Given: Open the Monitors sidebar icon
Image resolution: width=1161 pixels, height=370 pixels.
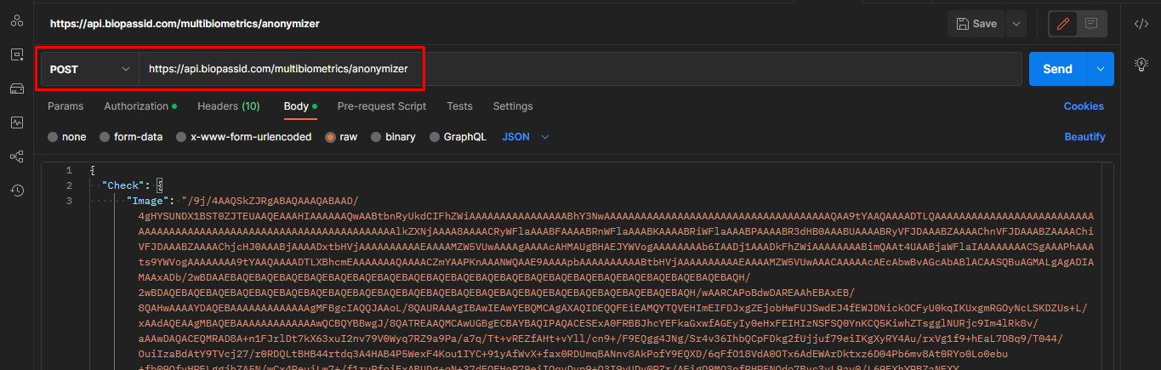Looking at the screenshot, I should pyautogui.click(x=16, y=122).
